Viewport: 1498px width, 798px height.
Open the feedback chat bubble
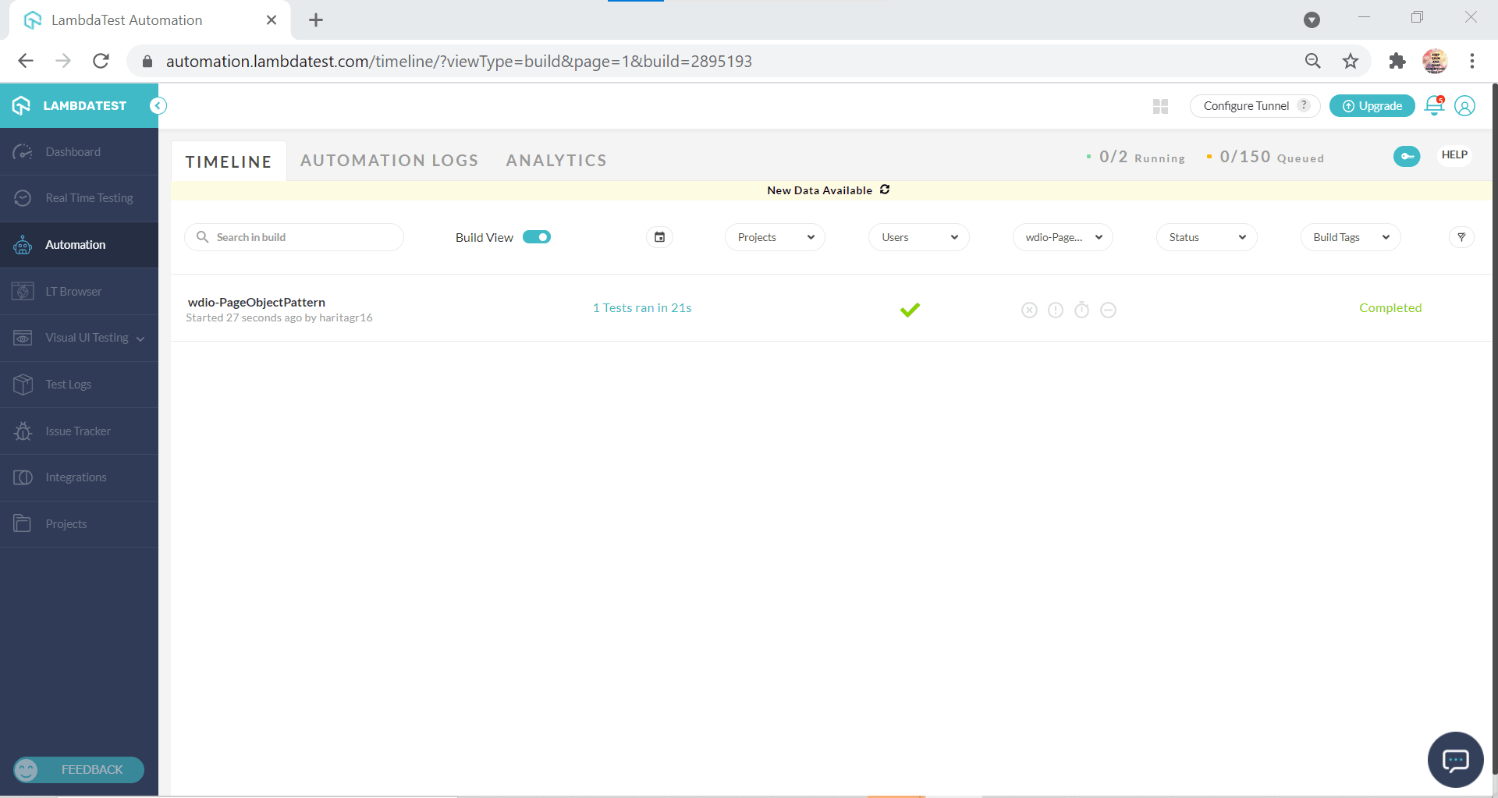(x=1454, y=759)
